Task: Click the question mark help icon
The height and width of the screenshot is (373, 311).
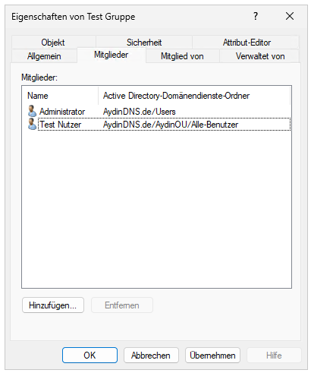Action: point(256,17)
